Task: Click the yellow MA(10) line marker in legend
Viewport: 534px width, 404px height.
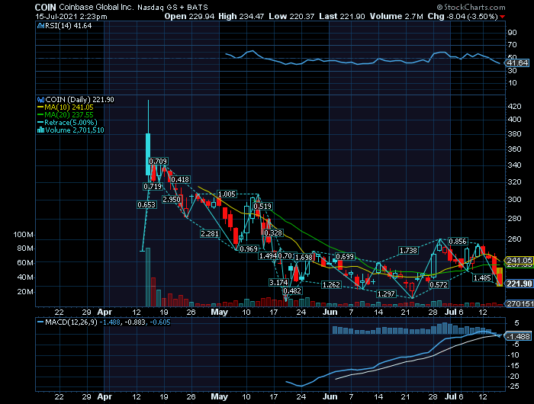Action: (40, 107)
